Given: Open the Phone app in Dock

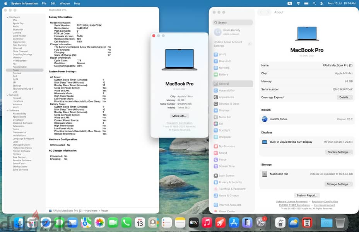Looking at the screenshot, I should click(126, 222).
